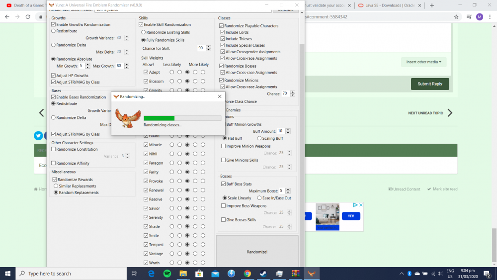Image resolution: width=497 pixels, height=280 pixels.
Task: Click the Twitter share icon on the forum page
Action: pyautogui.click(x=38, y=135)
